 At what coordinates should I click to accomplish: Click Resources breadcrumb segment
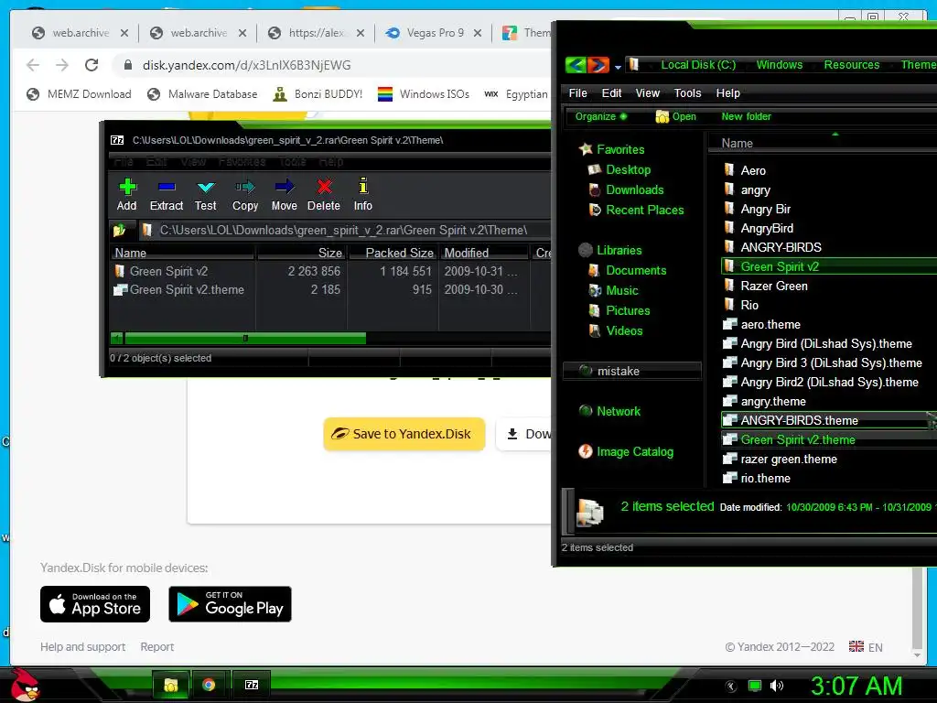(x=852, y=65)
